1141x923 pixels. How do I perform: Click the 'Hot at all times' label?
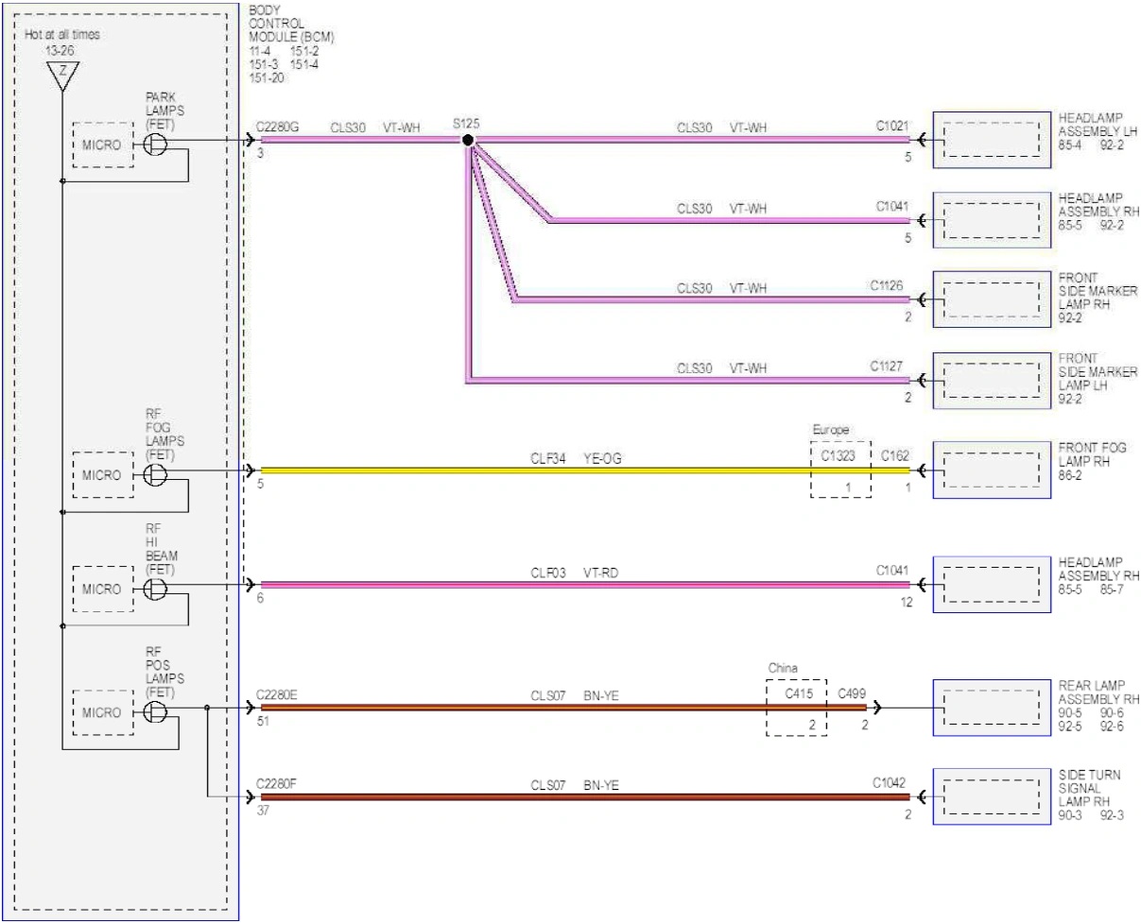coord(62,35)
